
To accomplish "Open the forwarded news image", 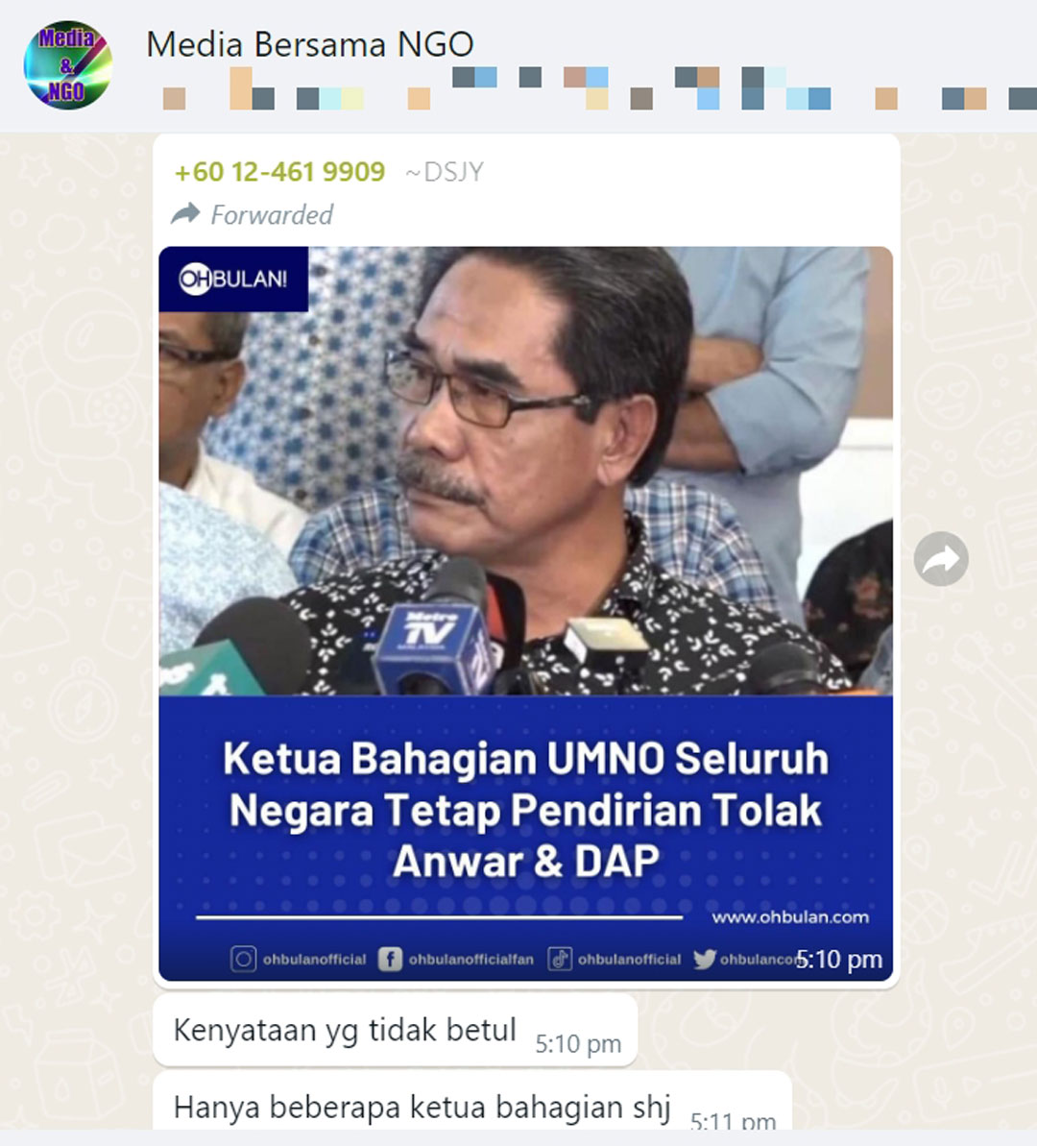I will 525,613.
